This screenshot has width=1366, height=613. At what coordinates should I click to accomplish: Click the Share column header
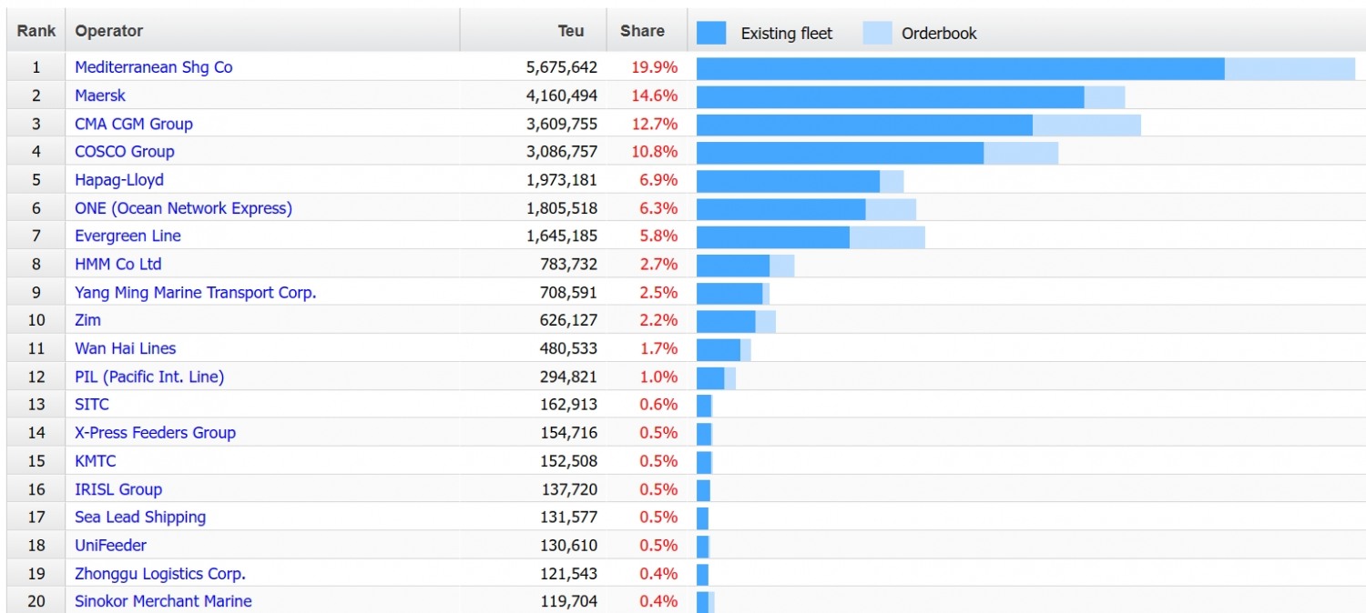click(642, 31)
